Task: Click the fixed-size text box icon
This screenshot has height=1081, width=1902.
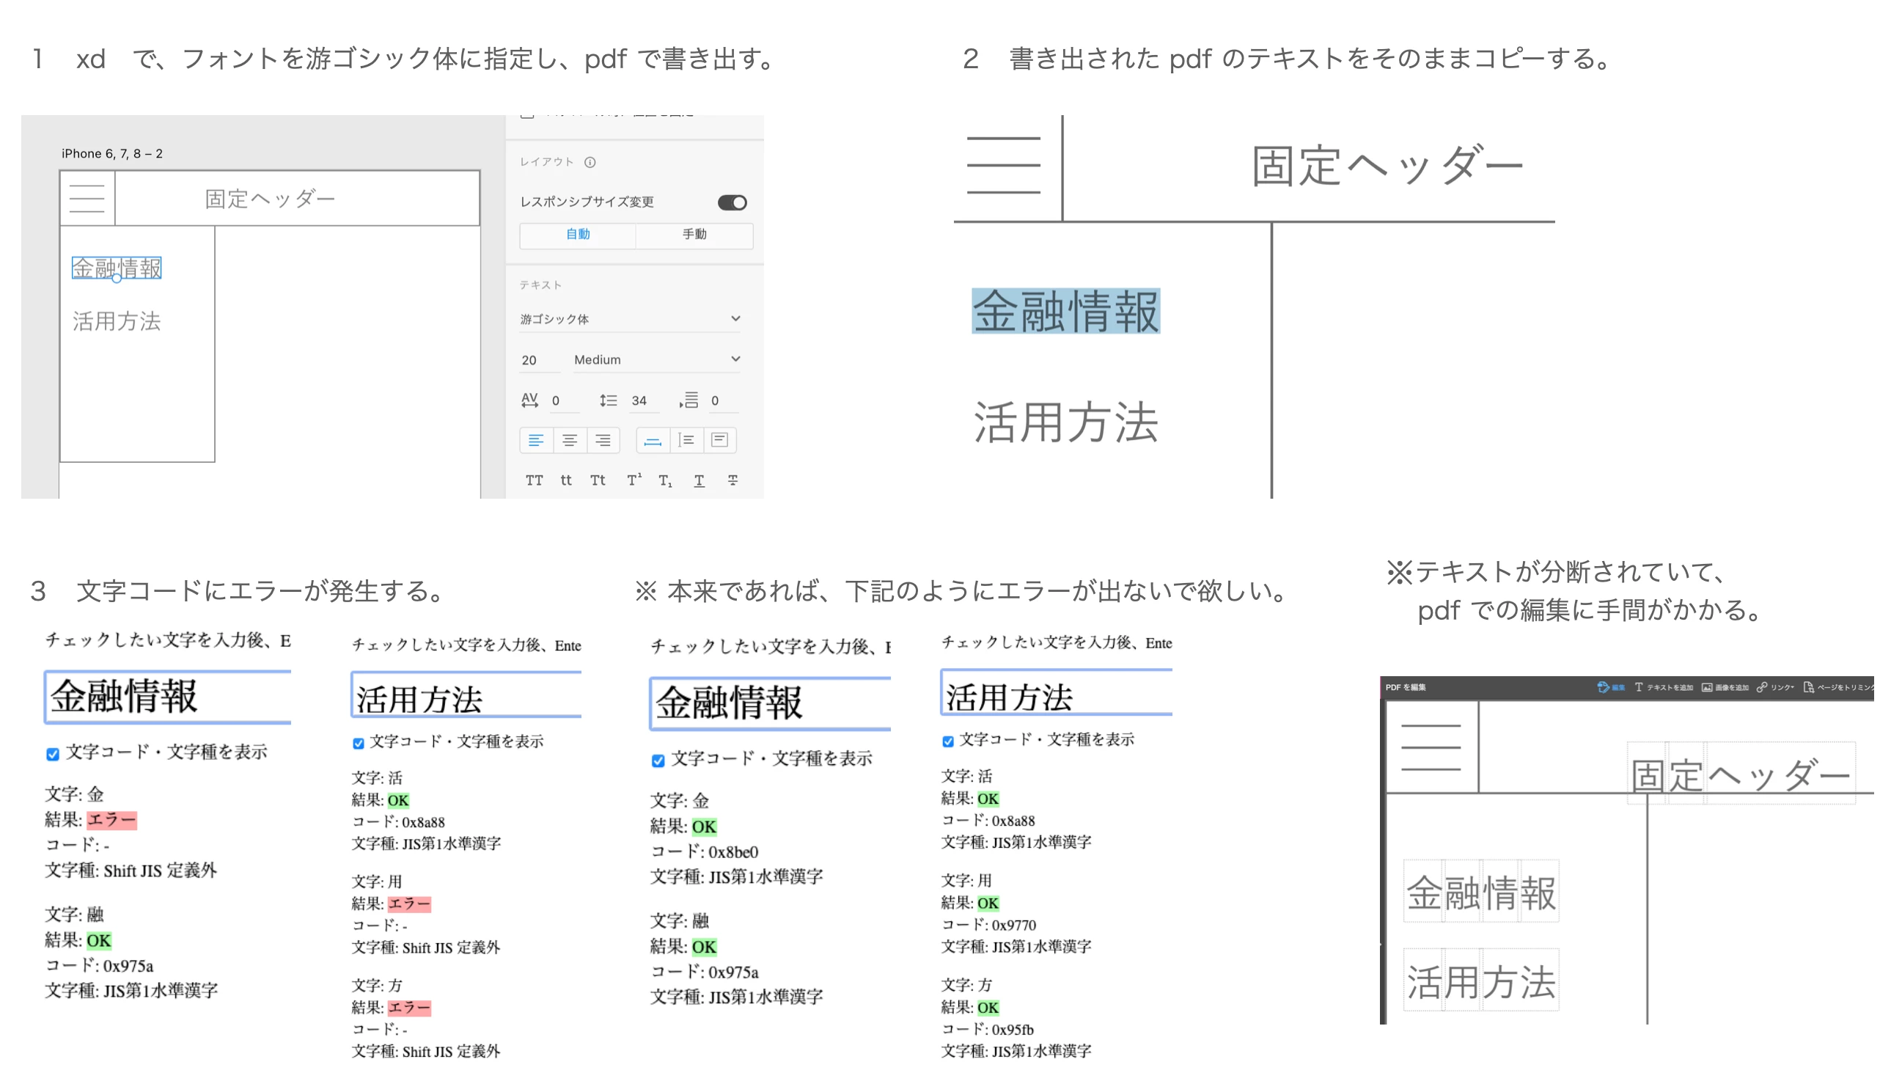Action: point(719,440)
